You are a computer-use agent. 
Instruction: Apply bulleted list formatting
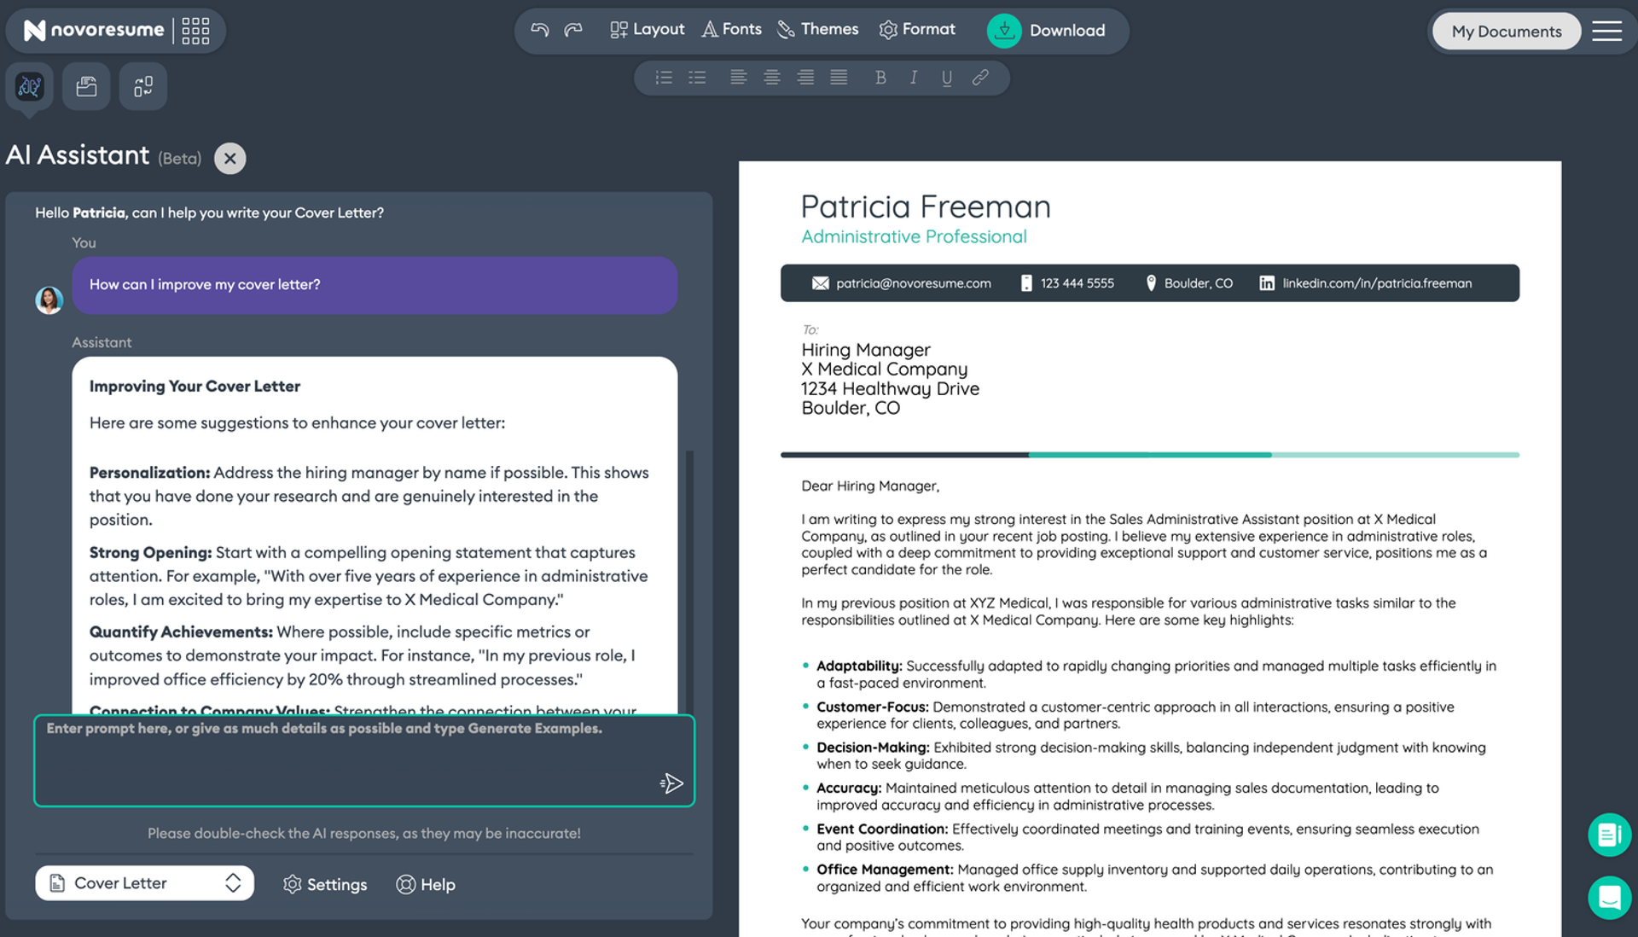(697, 78)
